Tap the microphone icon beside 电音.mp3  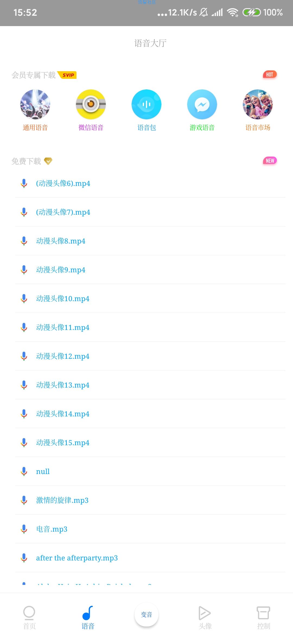point(24,529)
